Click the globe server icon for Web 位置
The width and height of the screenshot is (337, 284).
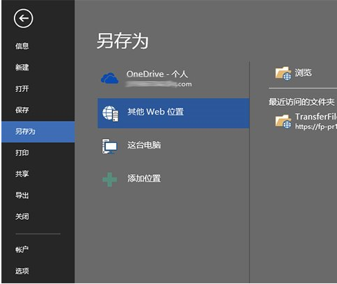tap(110, 113)
